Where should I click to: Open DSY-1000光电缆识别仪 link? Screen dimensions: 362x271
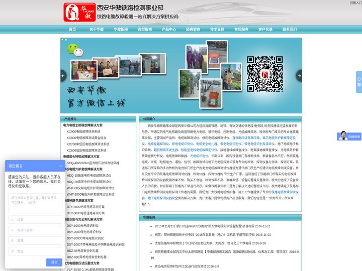pos(82,226)
